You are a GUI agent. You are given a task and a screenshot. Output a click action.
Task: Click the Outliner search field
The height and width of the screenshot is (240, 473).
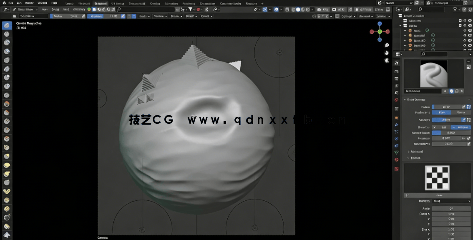pos(431,9)
